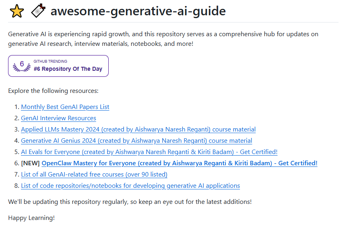Click the awesome-generative-ai-guide heading
This screenshot has height=228, width=349.
point(138,11)
